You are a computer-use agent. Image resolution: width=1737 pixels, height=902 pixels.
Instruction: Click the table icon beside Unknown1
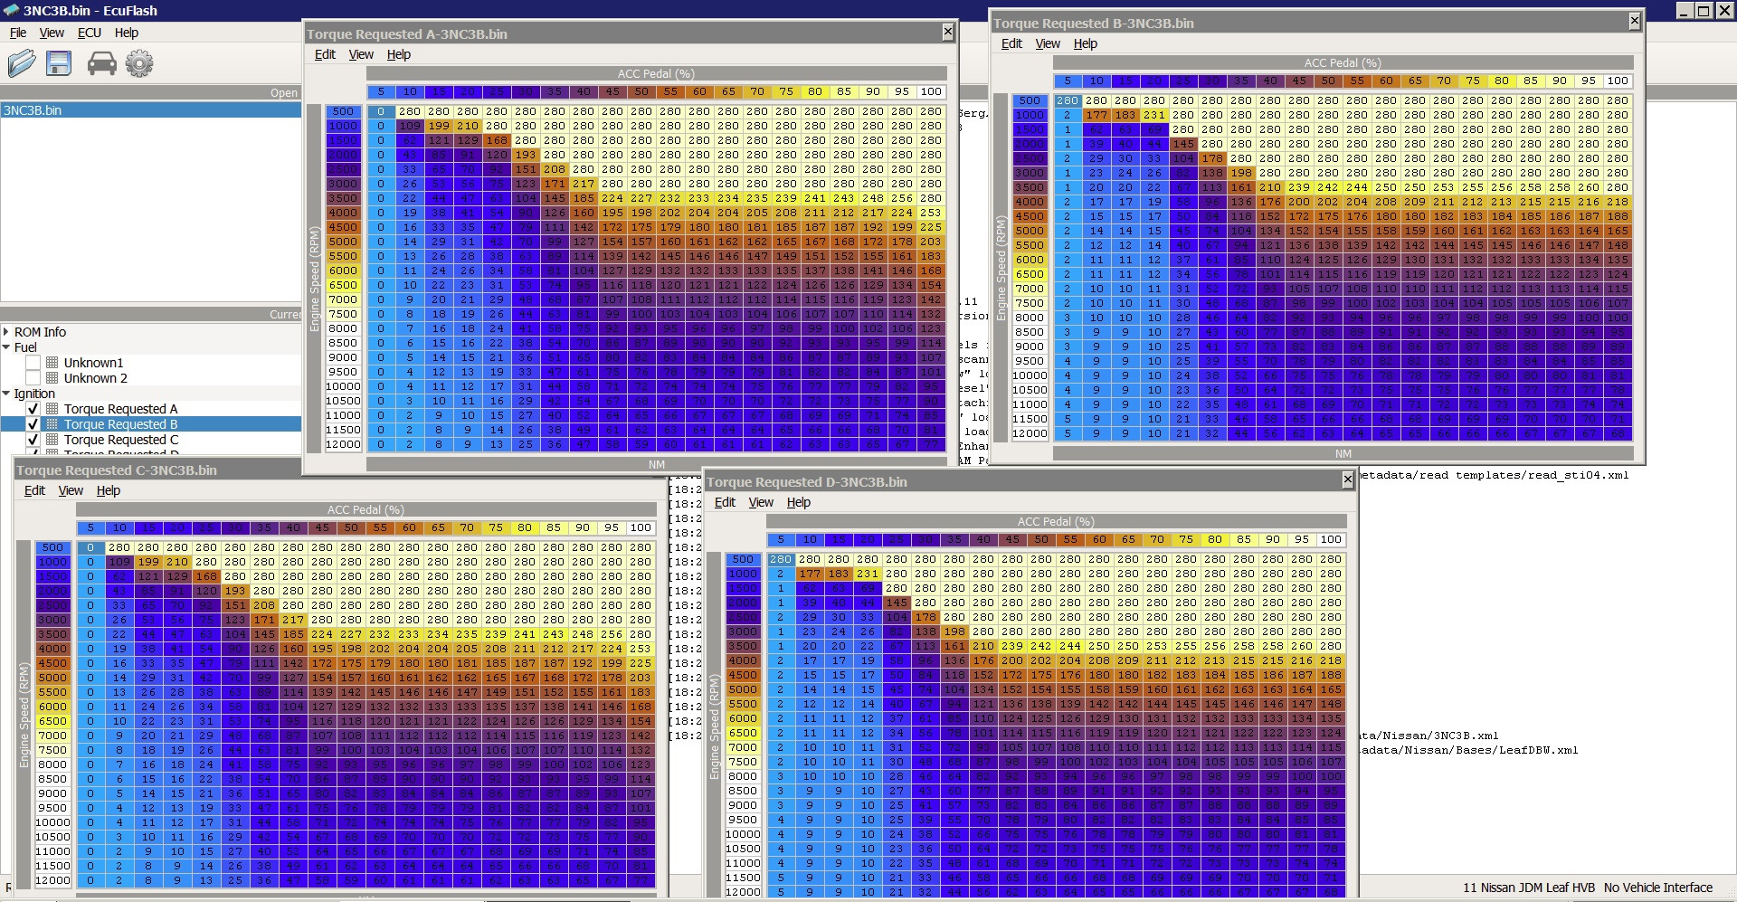point(52,363)
